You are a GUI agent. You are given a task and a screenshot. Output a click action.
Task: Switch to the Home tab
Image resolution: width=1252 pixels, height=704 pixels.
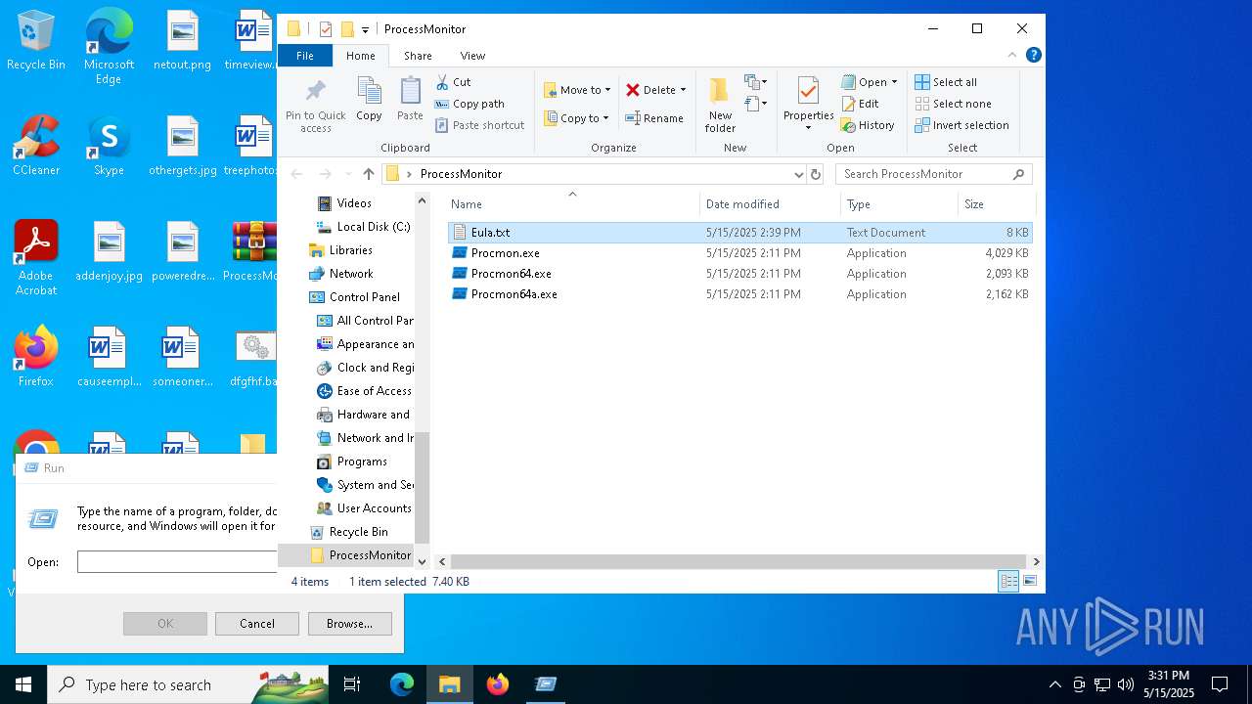[360, 56]
